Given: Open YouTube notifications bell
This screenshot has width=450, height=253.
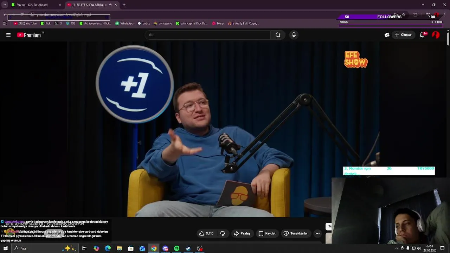Looking at the screenshot, I should [423, 35].
